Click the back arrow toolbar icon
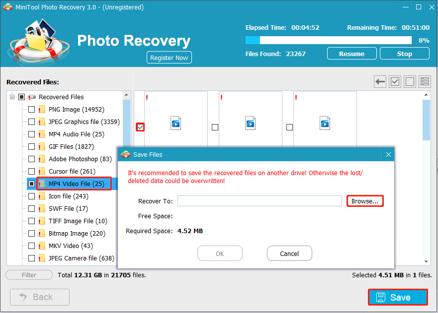The width and height of the screenshot is (438, 313). tap(380, 82)
